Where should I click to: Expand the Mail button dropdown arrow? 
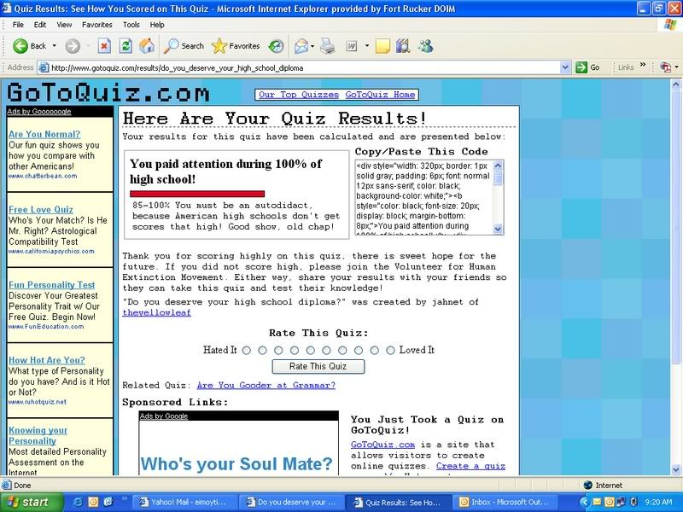314,45
